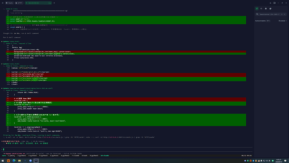The width and height of the screenshot is (289, 163).
Task: Click the Autocomplete shortcut badge
Action: [x=268, y=21]
